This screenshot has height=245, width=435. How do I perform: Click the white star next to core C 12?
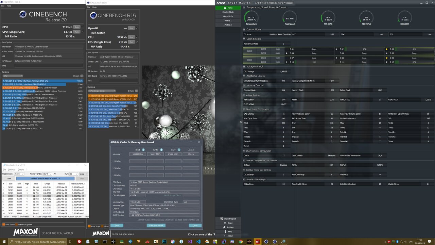[387, 62]
